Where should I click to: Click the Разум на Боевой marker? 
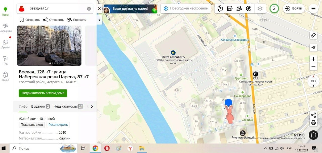[243, 133]
